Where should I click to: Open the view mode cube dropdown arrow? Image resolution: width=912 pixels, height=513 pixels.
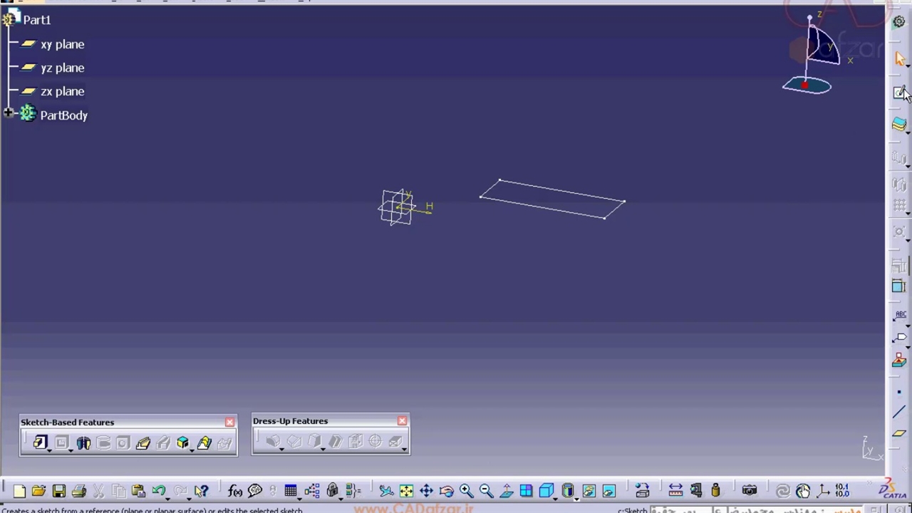tap(556, 497)
